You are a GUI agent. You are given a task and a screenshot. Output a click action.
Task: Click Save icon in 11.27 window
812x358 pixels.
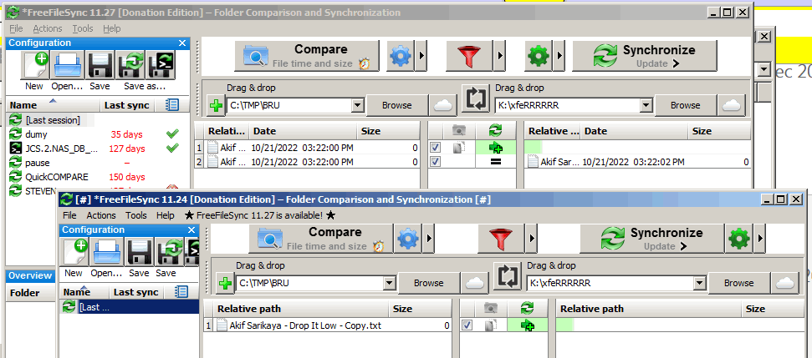click(100, 66)
